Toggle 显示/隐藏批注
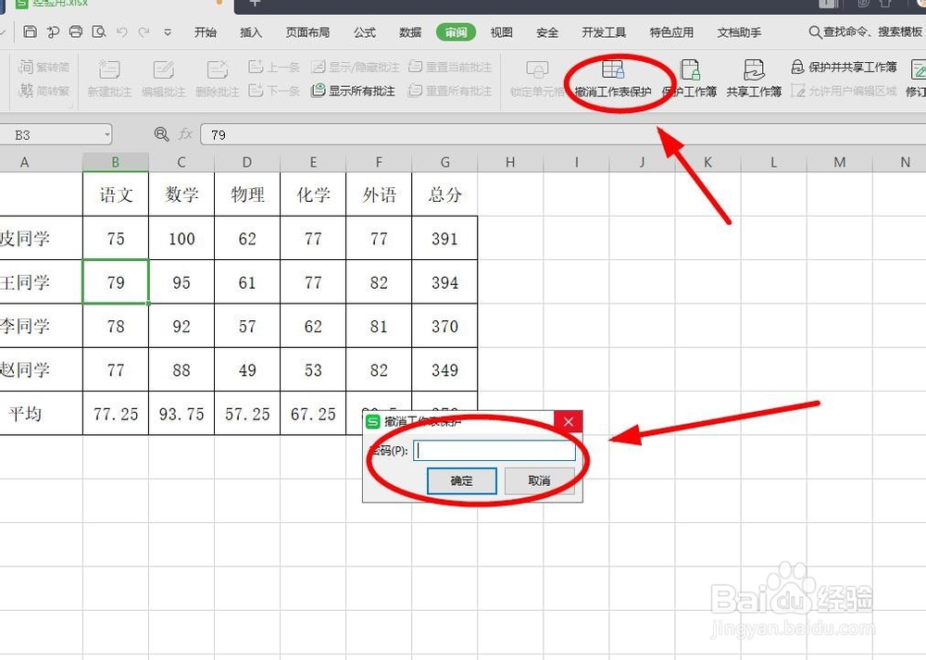Image resolution: width=926 pixels, height=660 pixels. pyautogui.click(x=356, y=67)
